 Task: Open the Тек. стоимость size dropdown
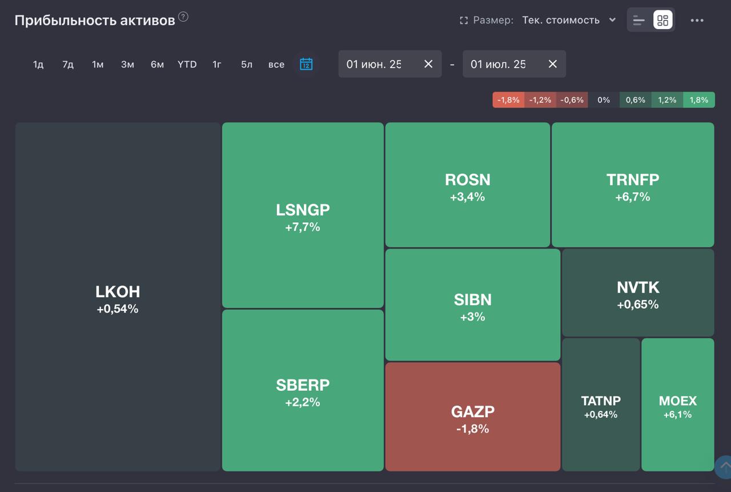[x=569, y=20]
